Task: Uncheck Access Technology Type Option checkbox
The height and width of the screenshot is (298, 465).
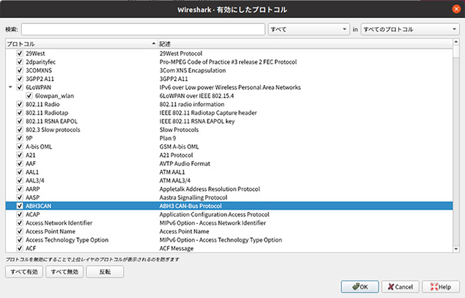Action: click(x=19, y=240)
